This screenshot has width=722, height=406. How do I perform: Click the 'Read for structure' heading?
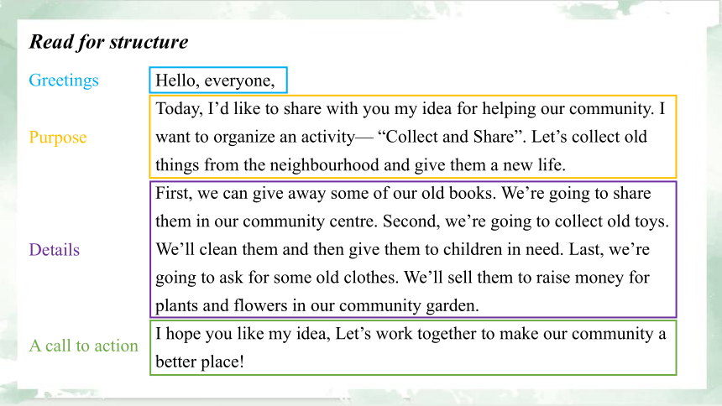[x=108, y=42]
